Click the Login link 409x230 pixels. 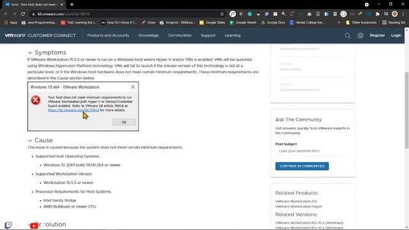(x=396, y=36)
